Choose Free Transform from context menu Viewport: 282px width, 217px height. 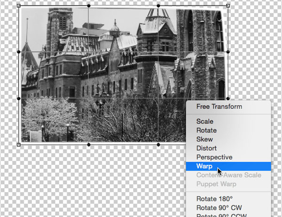[x=228, y=107]
